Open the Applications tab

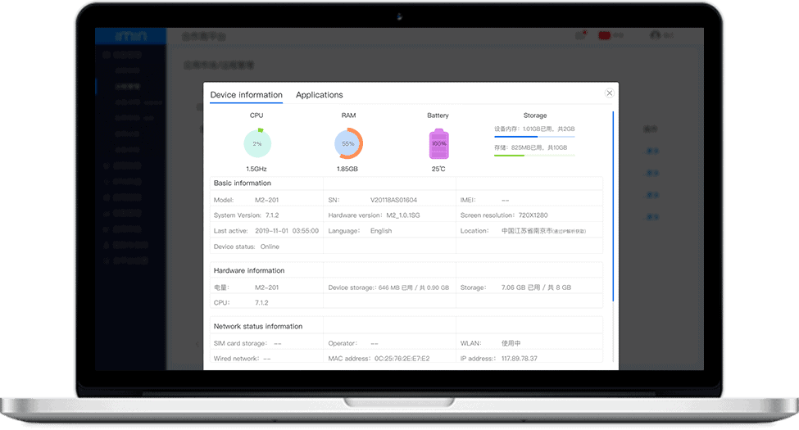(319, 95)
